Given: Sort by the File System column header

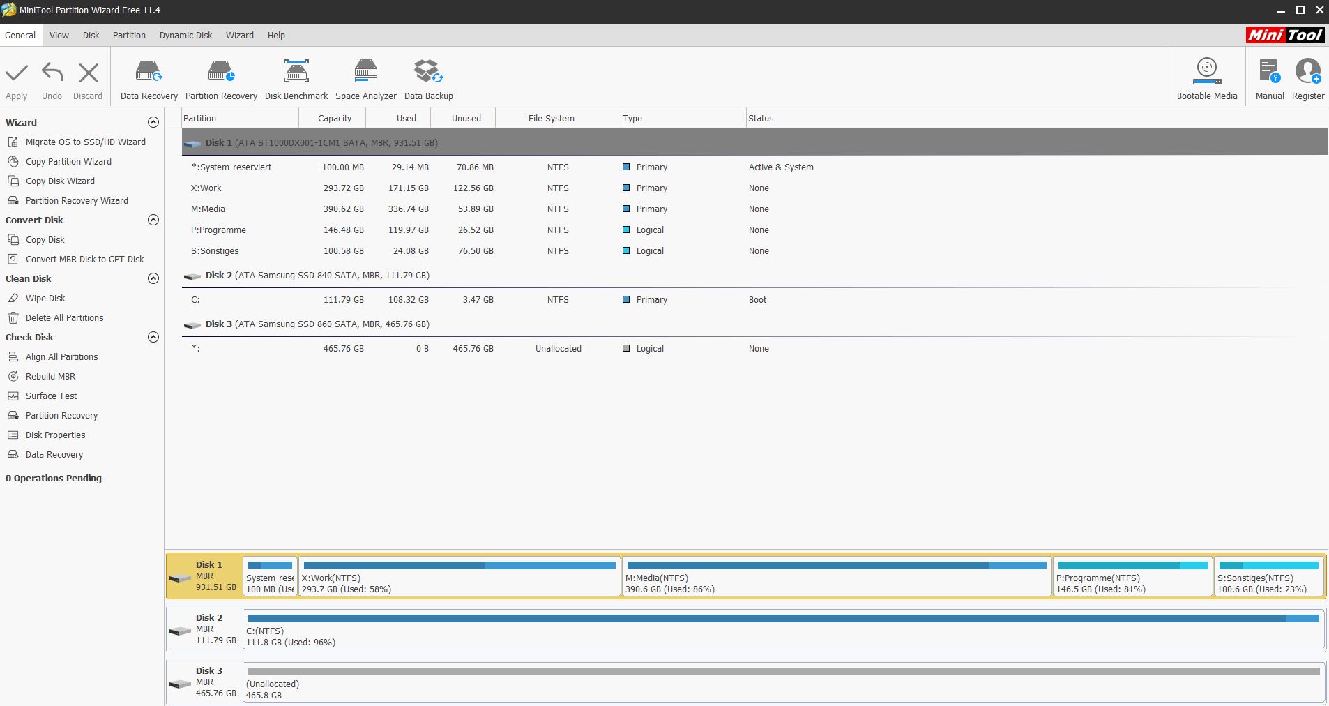Looking at the screenshot, I should pos(558,118).
